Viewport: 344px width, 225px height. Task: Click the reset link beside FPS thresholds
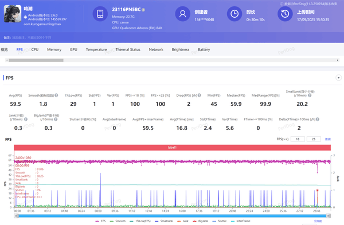[328, 139]
